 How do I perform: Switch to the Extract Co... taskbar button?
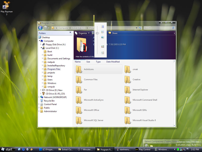66,149
